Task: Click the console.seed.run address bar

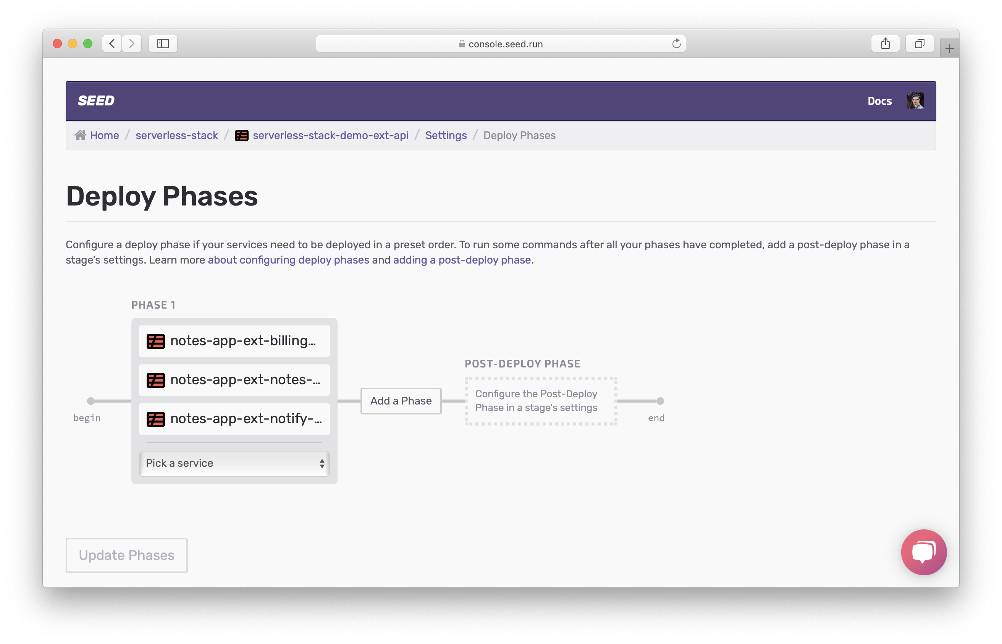Action: click(x=500, y=44)
